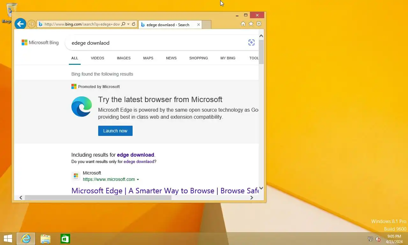408x245 pixels.
Task: Click 'Try the latest browser from Microsoft' heading
Action: point(160,100)
